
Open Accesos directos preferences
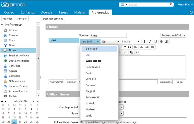point(18,91)
